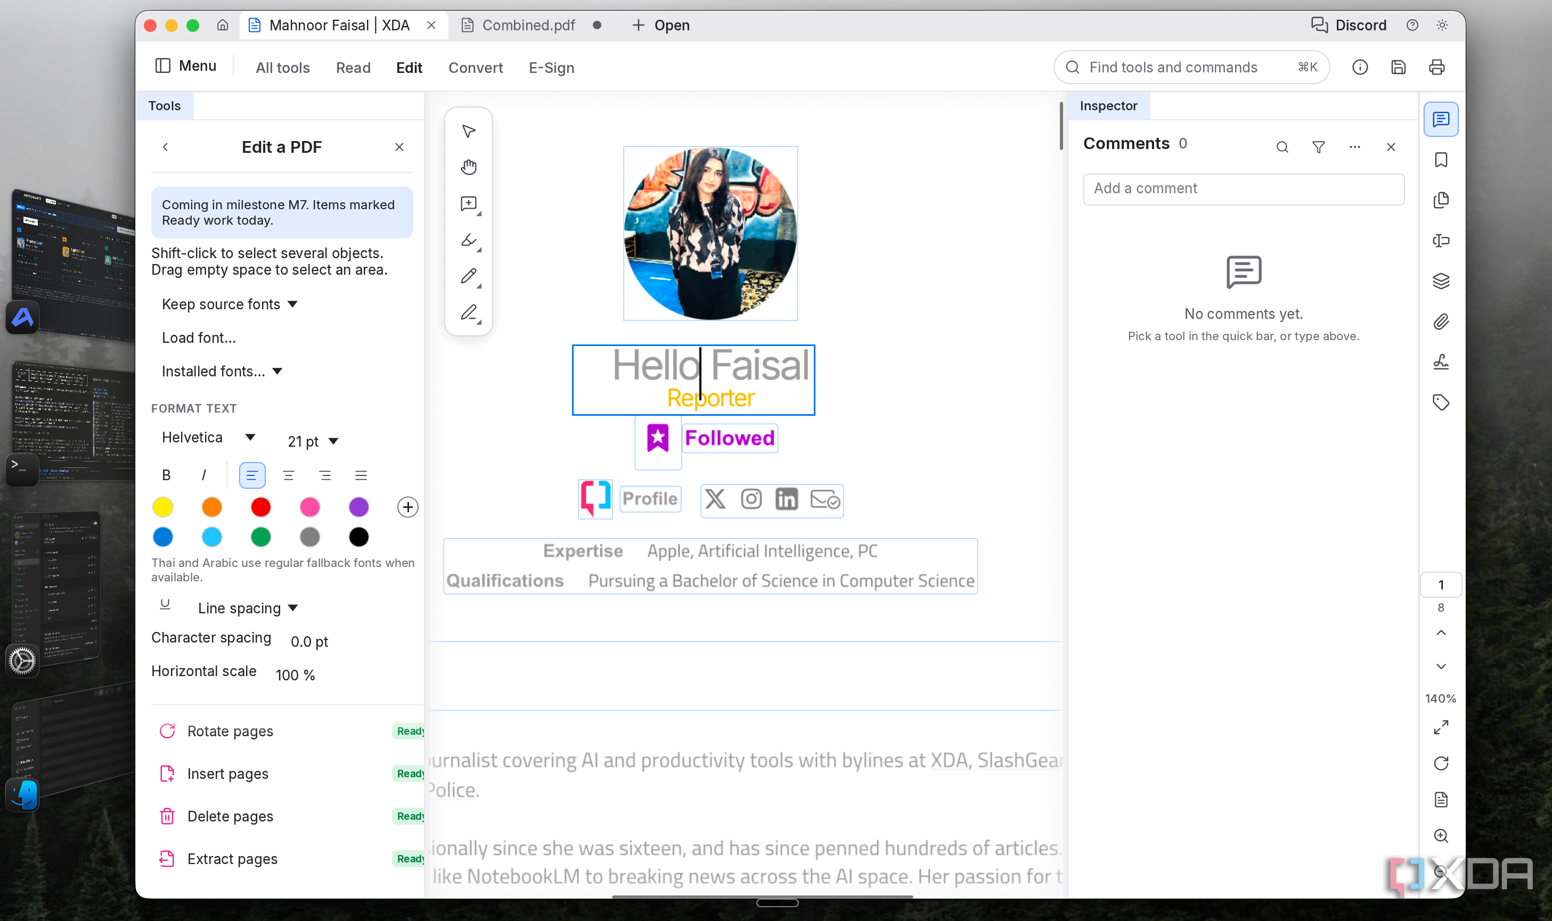
Task: Open the Signatures panel icon
Action: pos(1440,362)
